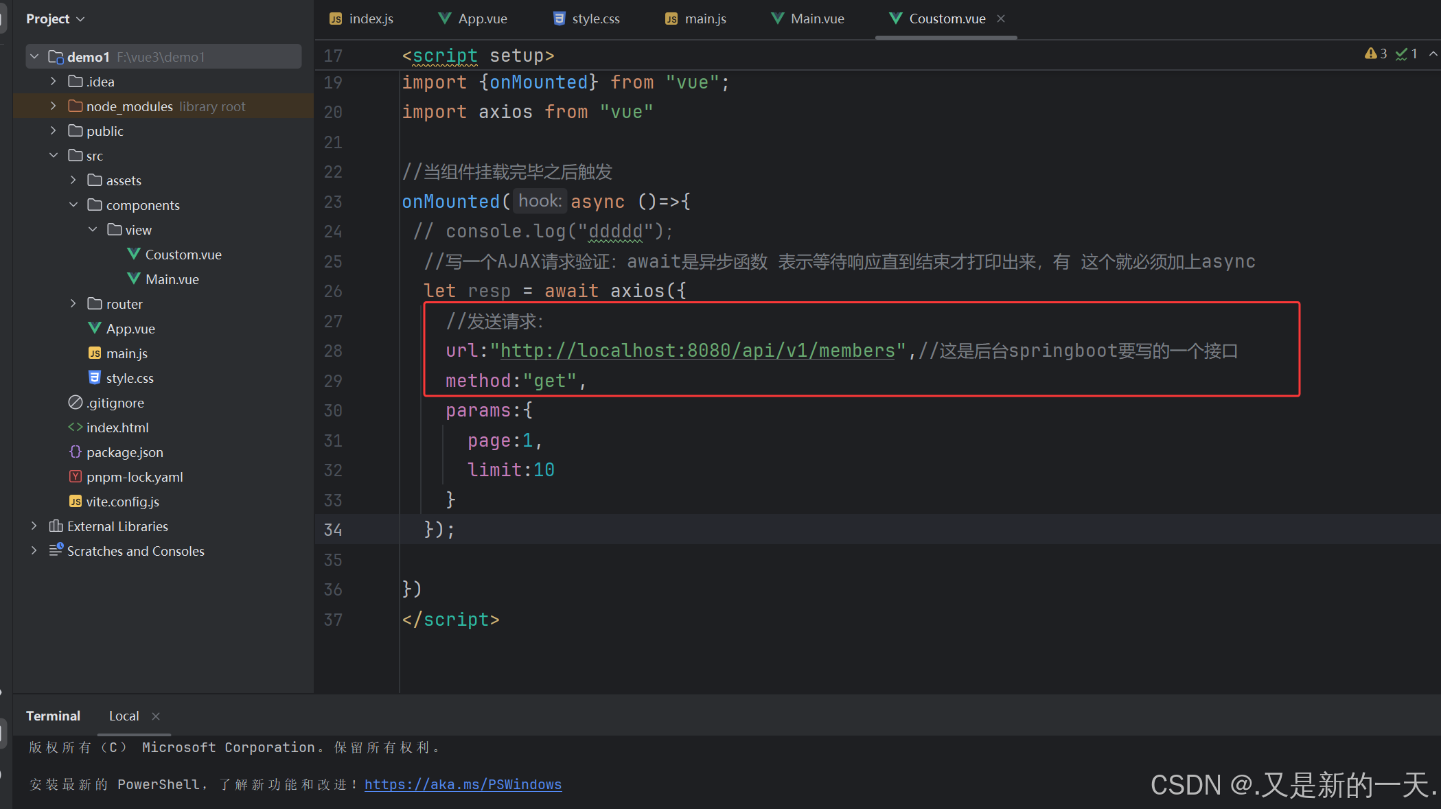The image size is (1441, 809).
Task: Open App.vue in the project tree
Action: [x=130, y=329]
